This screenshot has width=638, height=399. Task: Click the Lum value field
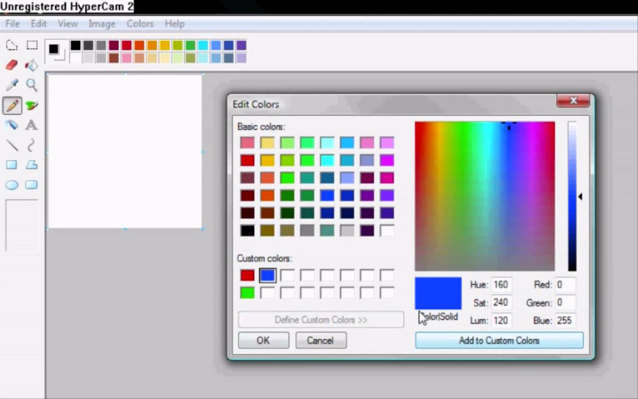point(501,320)
